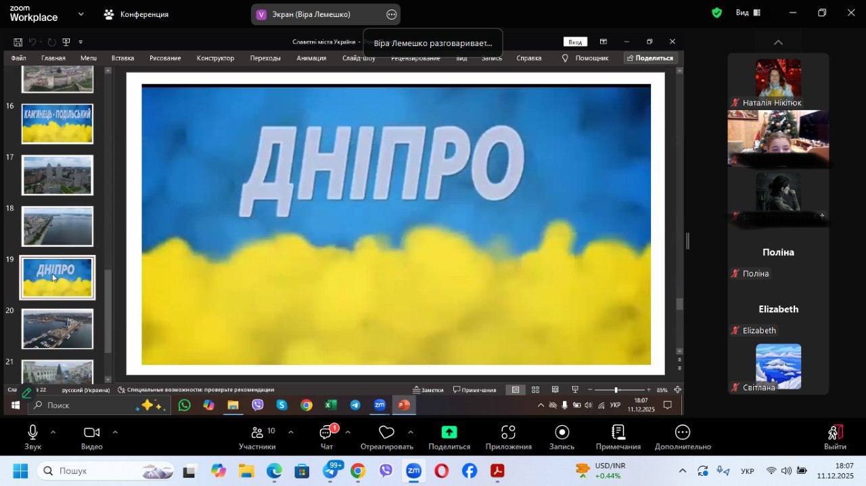Click the green Share screen icon
This screenshot has width=866, height=486.
449,433
